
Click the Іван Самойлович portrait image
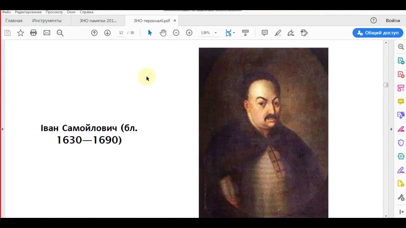coord(264,133)
